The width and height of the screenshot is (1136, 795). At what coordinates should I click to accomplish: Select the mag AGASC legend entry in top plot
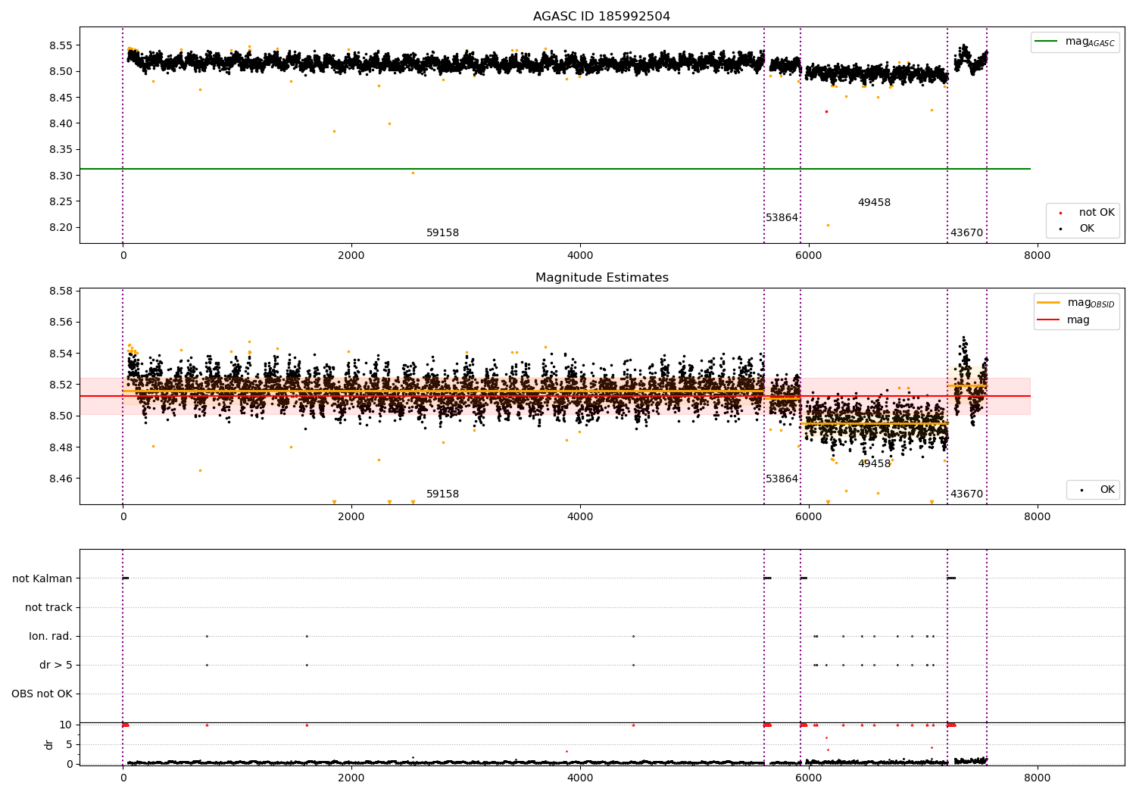point(1075,42)
